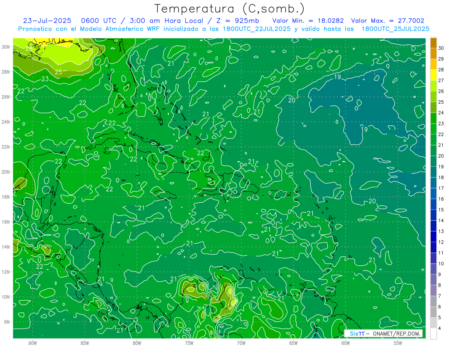The height and width of the screenshot is (348, 451).
Task: Click the Temperatura (C,somb.) title
Action: 230,8
